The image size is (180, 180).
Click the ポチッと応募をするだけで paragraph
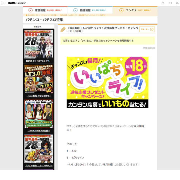tap(105, 128)
